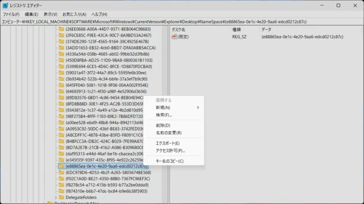
Task: Click the tree pane vertical scrollbar
Action: [165, 114]
